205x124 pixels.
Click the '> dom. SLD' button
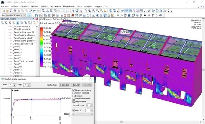coord(65,85)
